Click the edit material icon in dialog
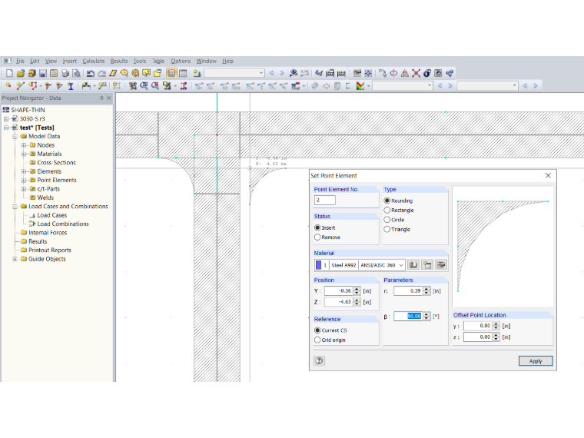The width and height of the screenshot is (584, 438). point(441,265)
